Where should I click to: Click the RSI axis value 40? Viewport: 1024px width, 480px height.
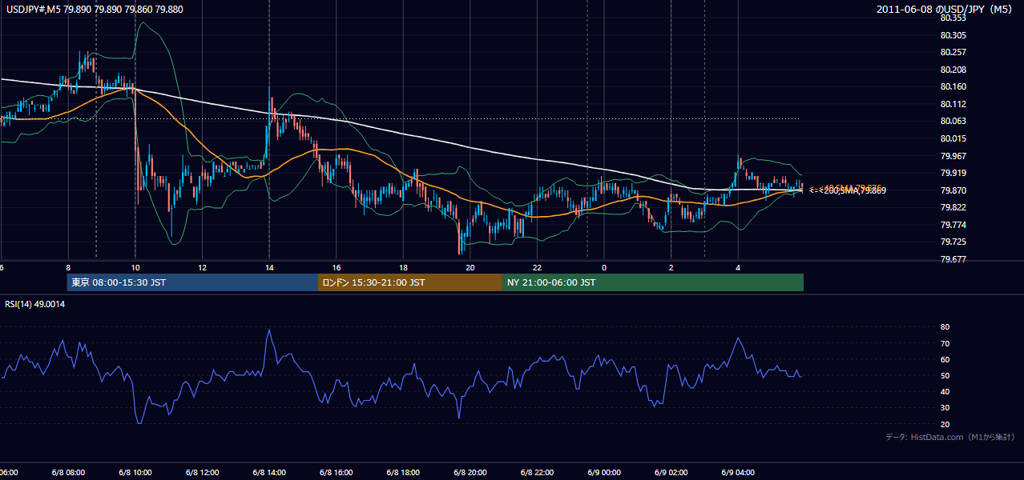945,391
